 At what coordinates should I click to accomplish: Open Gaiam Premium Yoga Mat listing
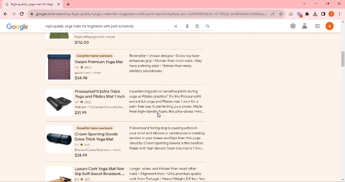[99, 62]
